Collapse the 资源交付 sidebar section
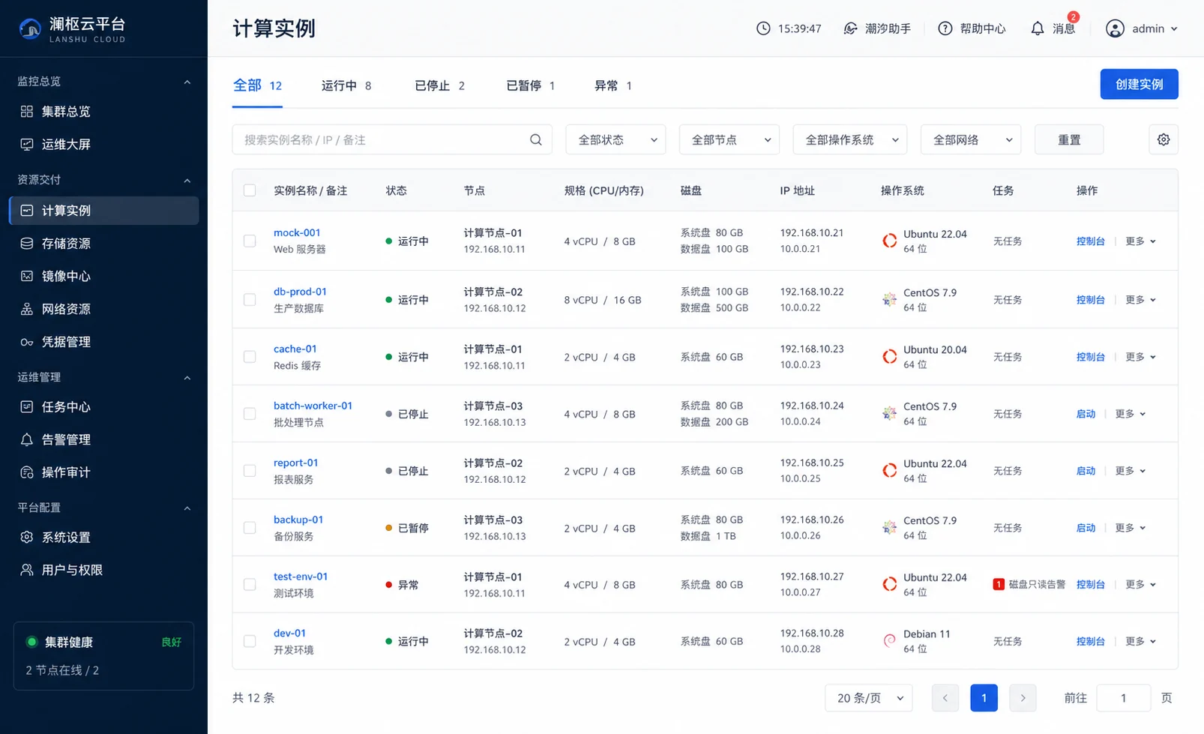Viewport: 1204px width, 734px height. [187, 180]
